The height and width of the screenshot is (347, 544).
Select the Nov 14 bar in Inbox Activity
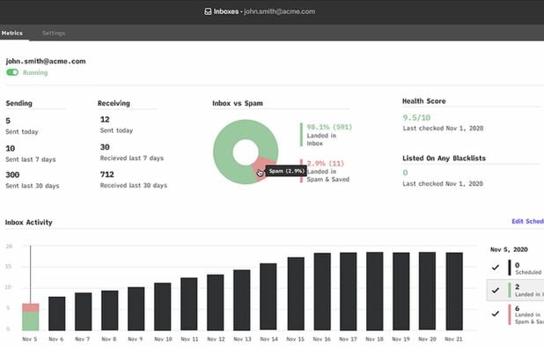pos(268,297)
